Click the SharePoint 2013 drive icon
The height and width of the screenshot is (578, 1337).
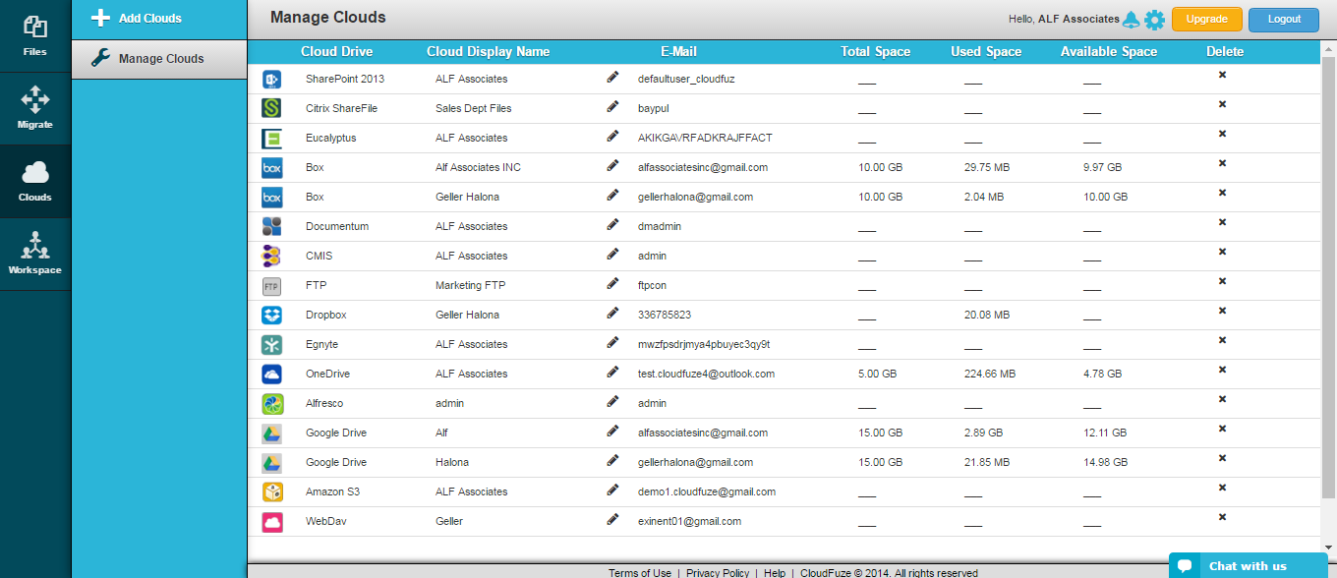pyautogui.click(x=272, y=80)
